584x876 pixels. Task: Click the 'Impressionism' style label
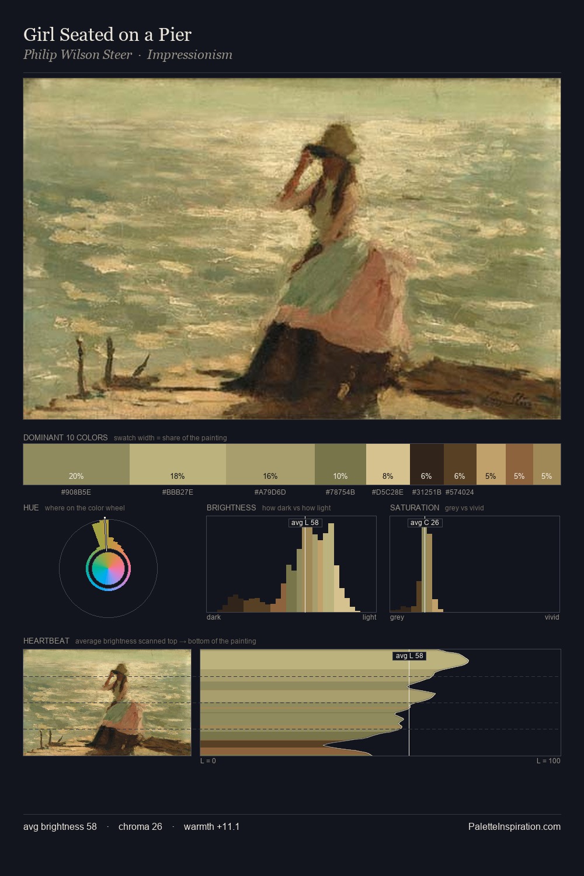(x=190, y=55)
